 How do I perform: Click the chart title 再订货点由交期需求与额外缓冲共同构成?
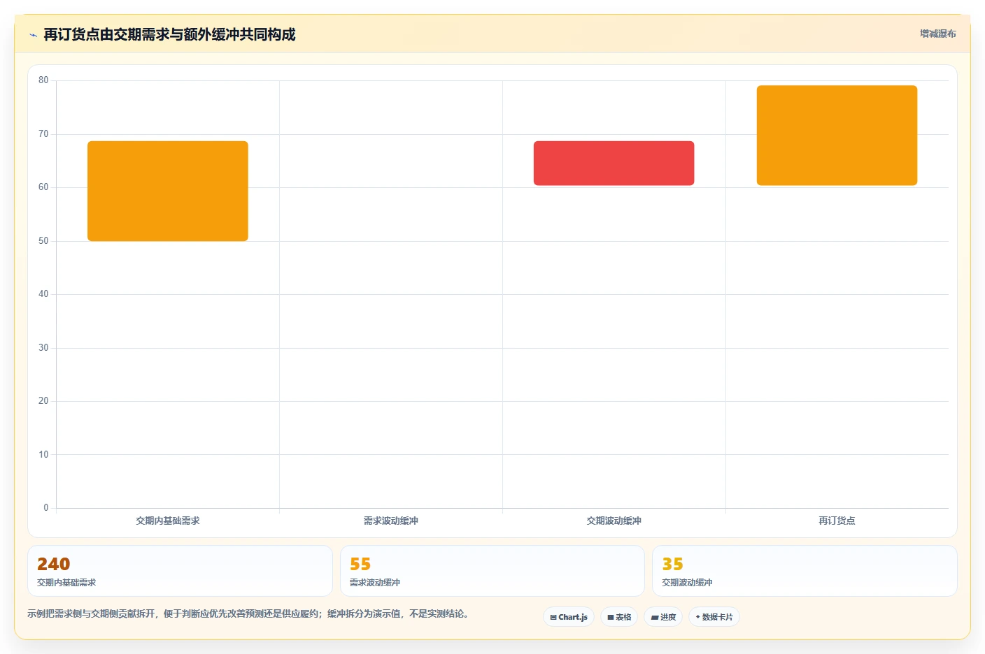tap(169, 34)
